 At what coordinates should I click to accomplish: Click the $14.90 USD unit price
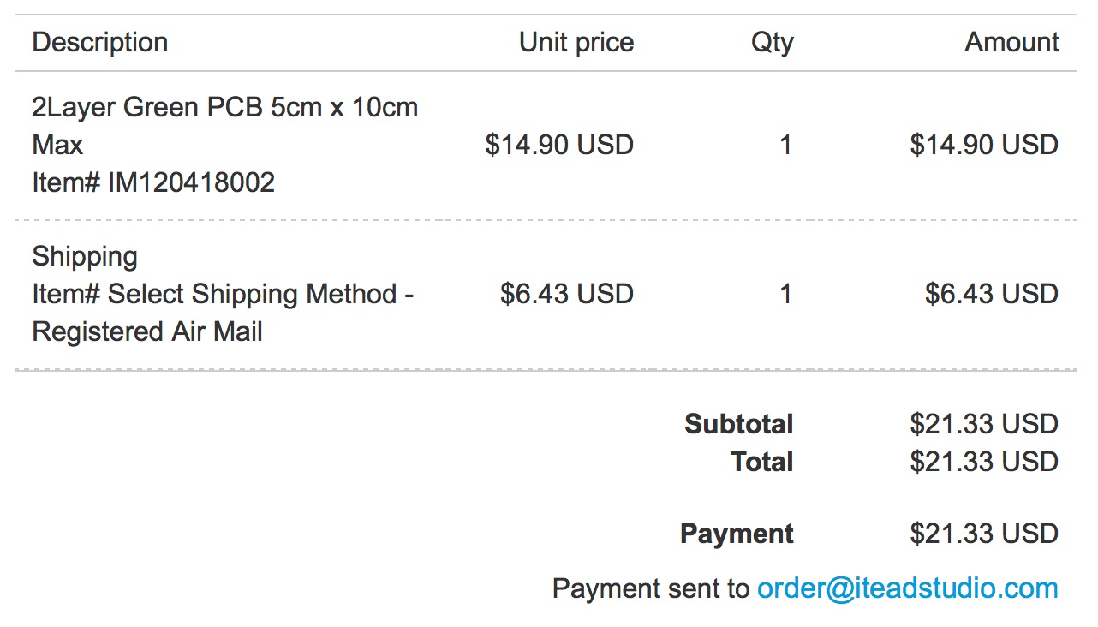tap(559, 145)
